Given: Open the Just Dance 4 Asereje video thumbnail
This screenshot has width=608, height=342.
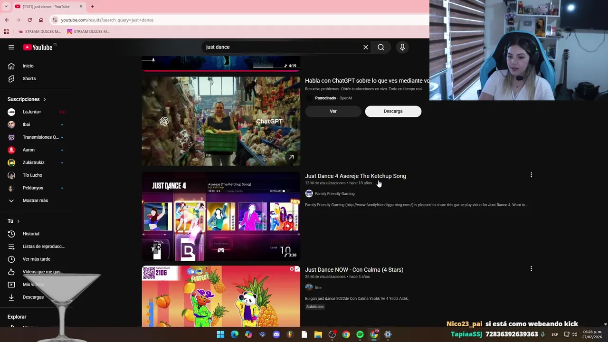Looking at the screenshot, I should coord(221,216).
